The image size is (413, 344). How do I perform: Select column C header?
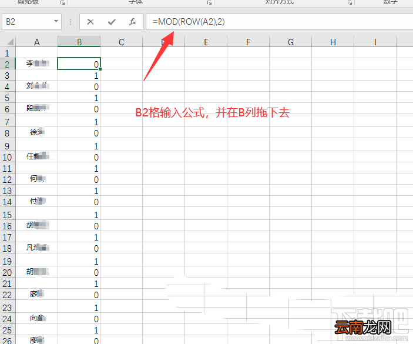coord(122,42)
